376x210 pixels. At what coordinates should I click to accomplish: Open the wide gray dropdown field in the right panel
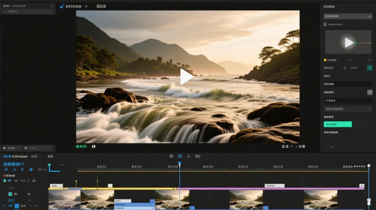coord(348,109)
